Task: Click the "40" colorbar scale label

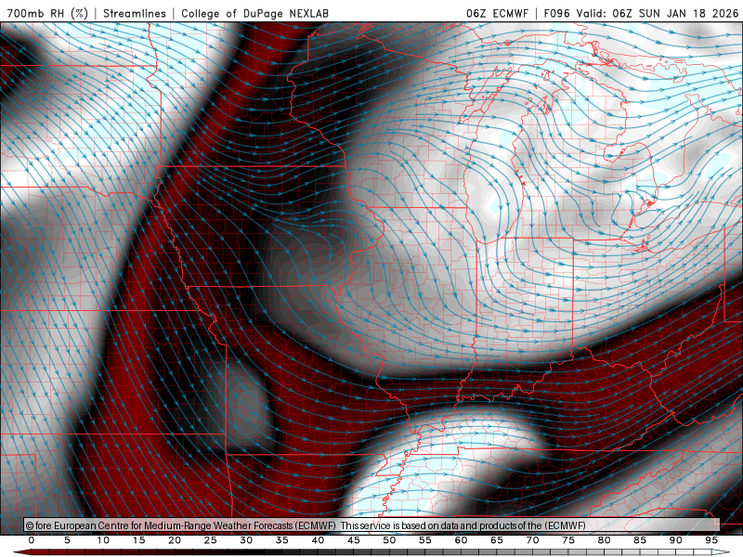Action: (x=318, y=540)
